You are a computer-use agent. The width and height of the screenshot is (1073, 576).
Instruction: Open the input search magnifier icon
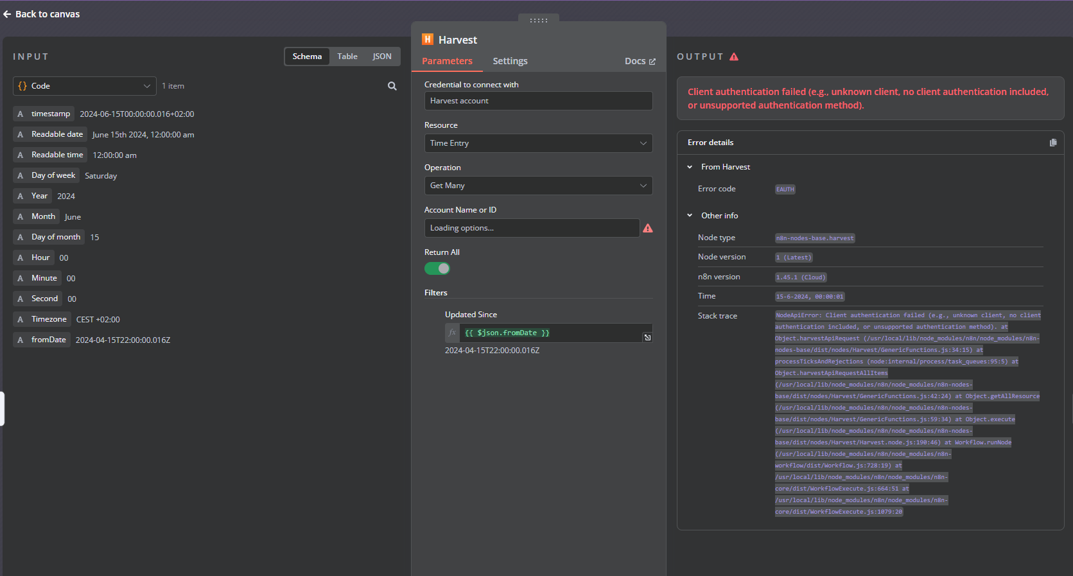[x=392, y=86]
